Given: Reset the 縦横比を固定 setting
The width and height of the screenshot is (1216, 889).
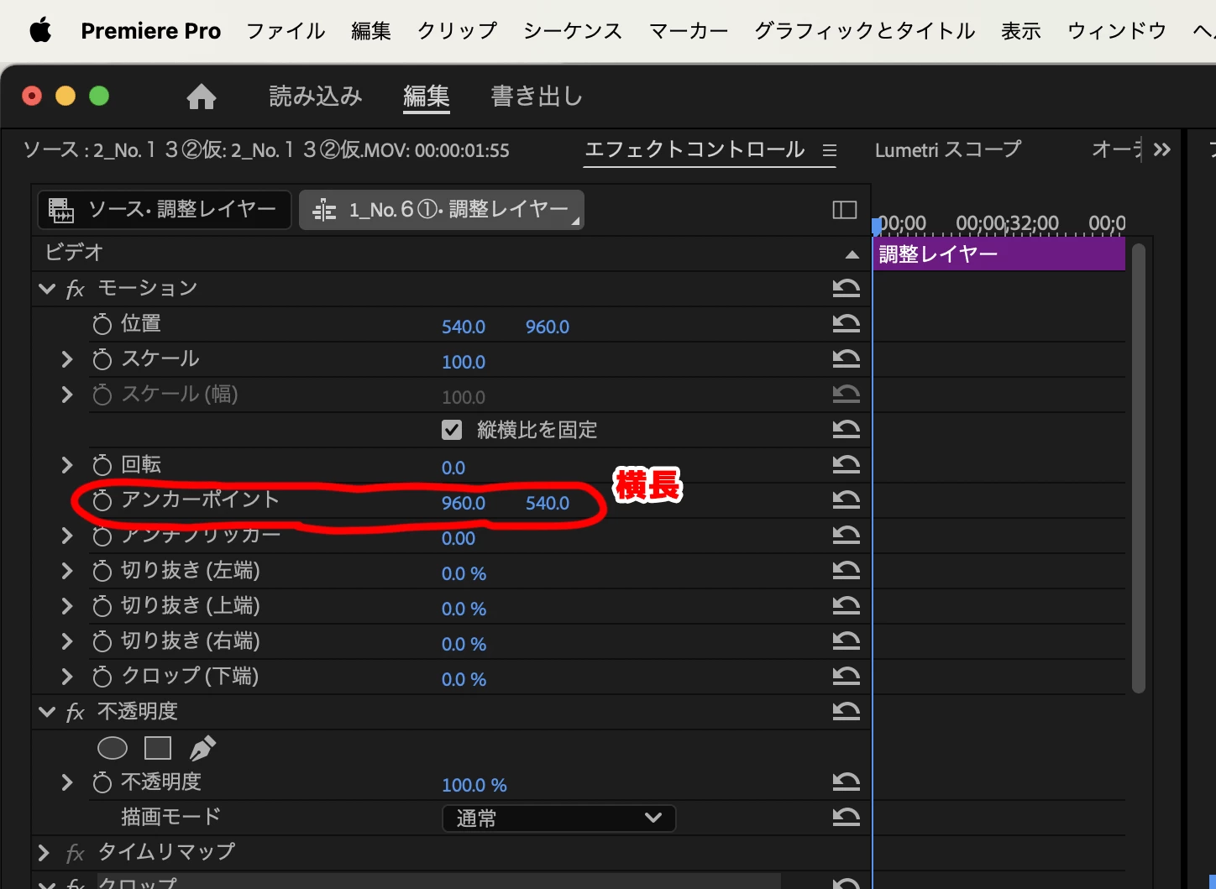Looking at the screenshot, I should point(846,430).
